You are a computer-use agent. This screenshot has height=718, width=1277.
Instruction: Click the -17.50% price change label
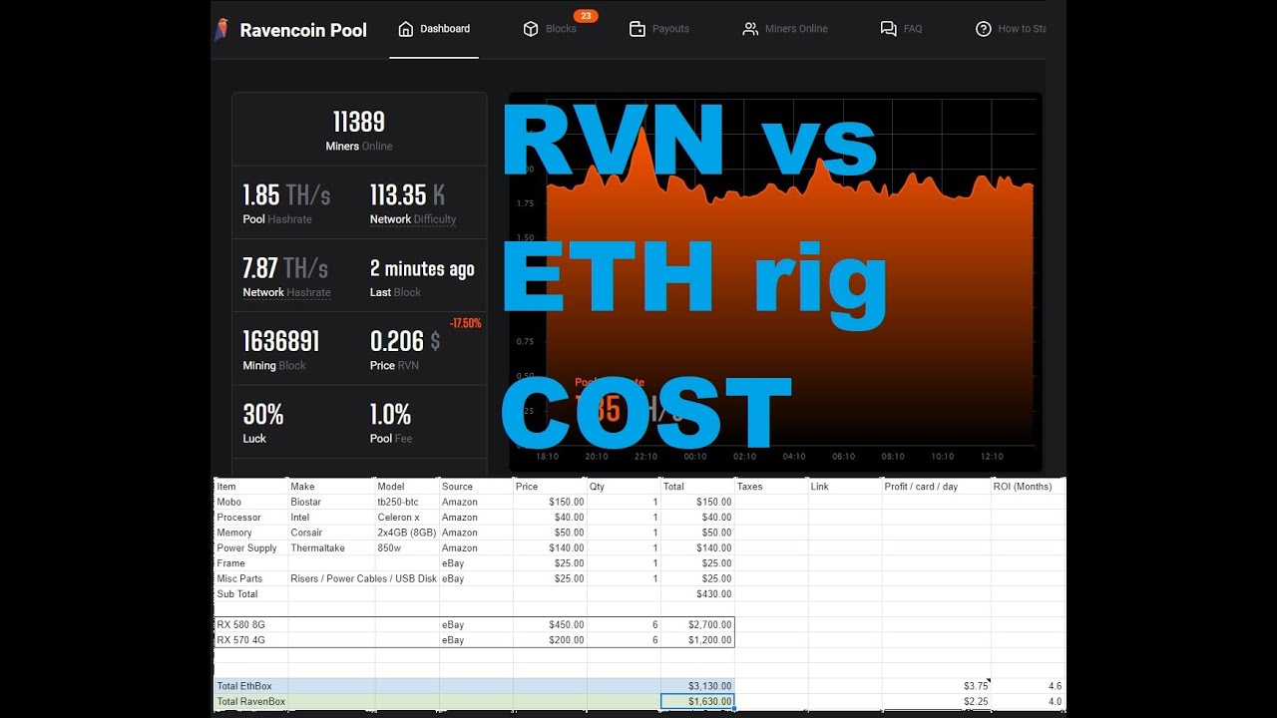point(465,323)
